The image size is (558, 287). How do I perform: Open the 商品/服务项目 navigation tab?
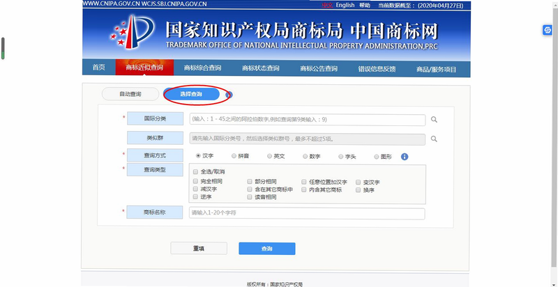point(437,69)
